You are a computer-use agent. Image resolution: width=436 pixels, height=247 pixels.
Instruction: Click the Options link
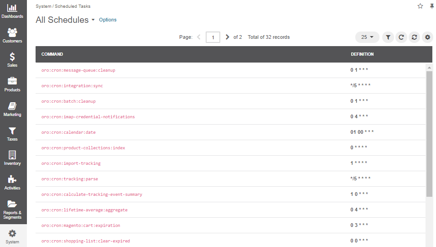[x=108, y=20]
